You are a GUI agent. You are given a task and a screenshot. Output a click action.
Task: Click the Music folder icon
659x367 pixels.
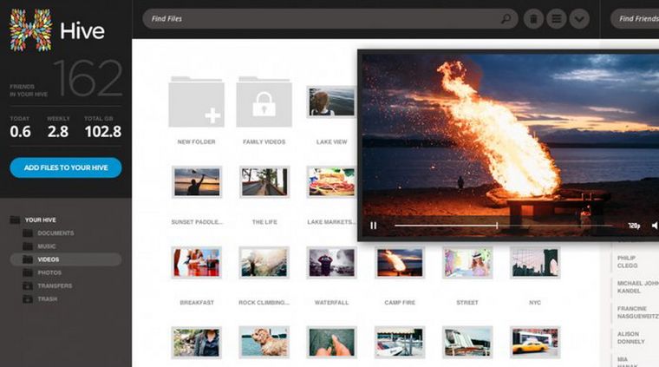[28, 246]
